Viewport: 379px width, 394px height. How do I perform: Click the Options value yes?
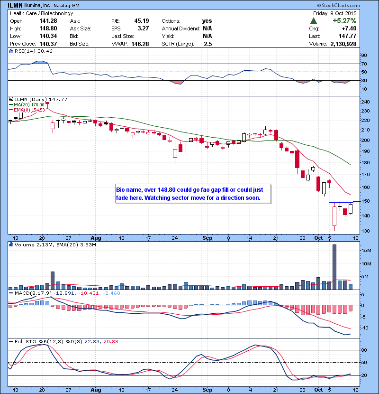point(207,21)
